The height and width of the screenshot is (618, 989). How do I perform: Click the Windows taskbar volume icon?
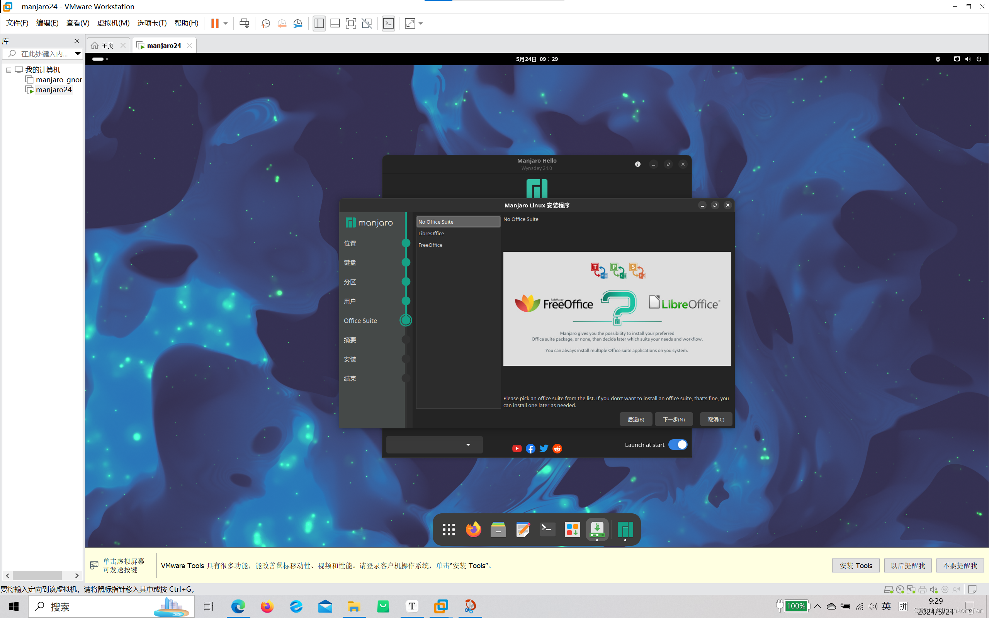tap(873, 606)
